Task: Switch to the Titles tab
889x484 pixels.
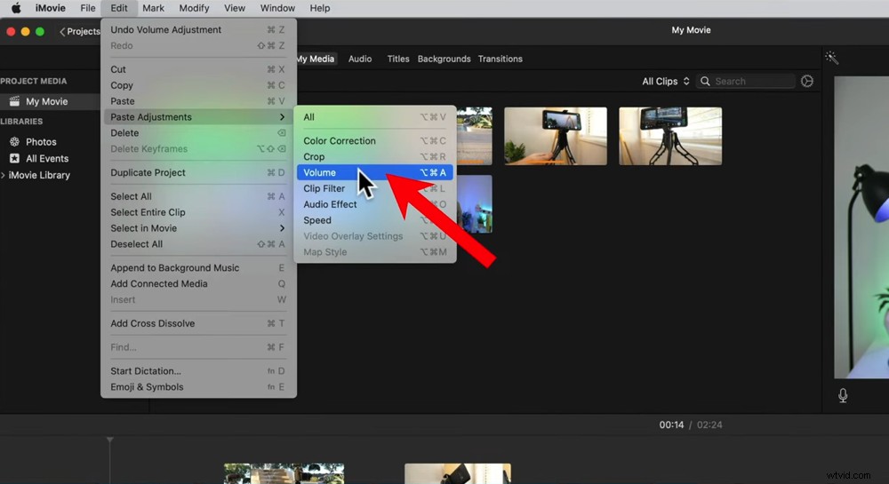Action: (x=398, y=59)
